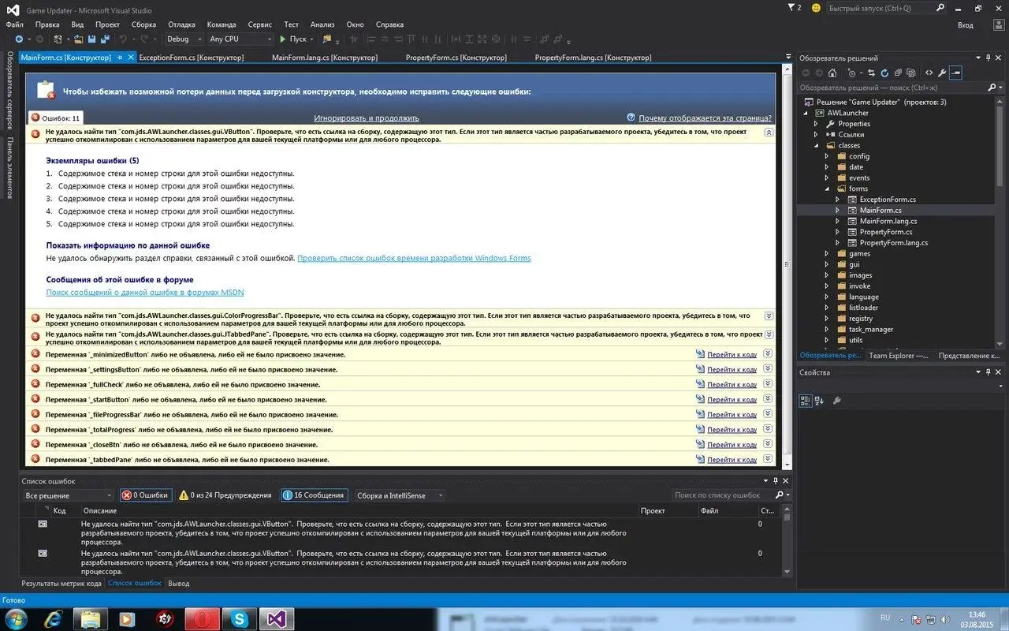Viewport: 1009px width, 631px height.
Task: Click the yellow smiley feedback icon
Action: (x=816, y=8)
